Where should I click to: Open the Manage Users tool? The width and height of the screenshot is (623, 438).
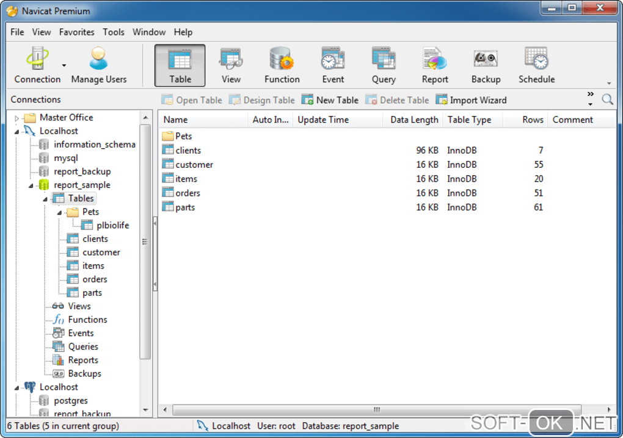point(98,65)
